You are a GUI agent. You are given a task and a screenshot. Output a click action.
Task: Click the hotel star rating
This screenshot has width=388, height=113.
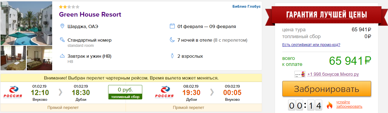pyautogui.click(x=69, y=7)
